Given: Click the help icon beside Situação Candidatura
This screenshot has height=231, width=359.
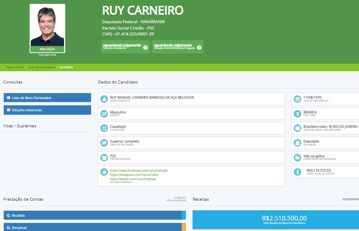Looking at the screenshot, I should [145, 48].
